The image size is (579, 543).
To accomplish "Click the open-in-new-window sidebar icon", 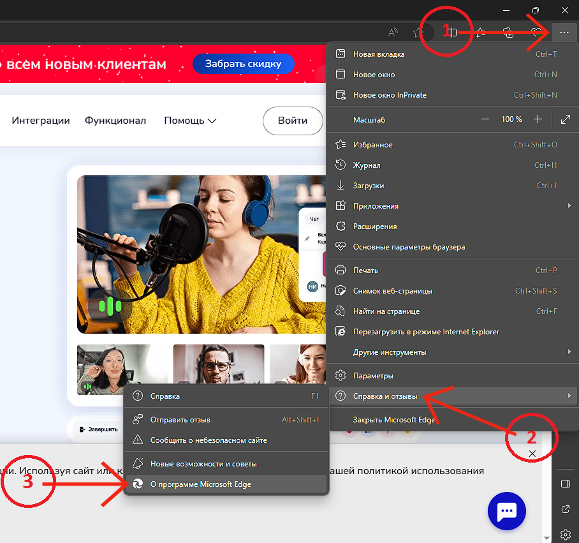I will pyautogui.click(x=565, y=509).
